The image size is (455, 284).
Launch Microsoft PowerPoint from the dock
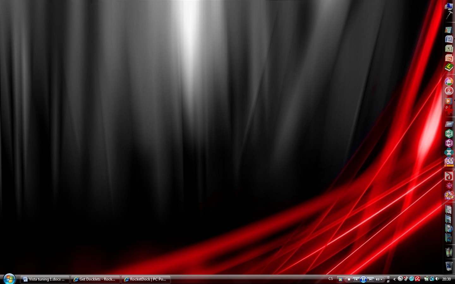pyautogui.click(x=449, y=58)
